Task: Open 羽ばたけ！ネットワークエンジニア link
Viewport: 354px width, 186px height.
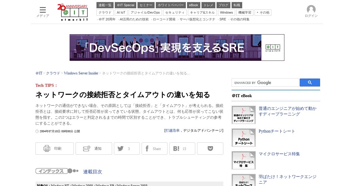Action: [x=288, y=179]
